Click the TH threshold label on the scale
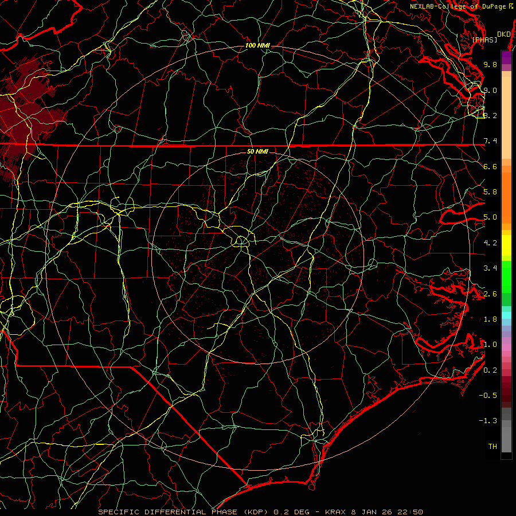 click(492, 447)
